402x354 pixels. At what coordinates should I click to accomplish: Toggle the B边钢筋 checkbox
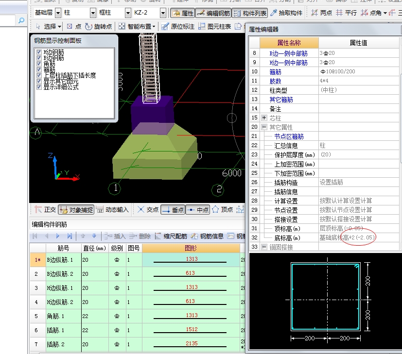click(x=39, y=58)
